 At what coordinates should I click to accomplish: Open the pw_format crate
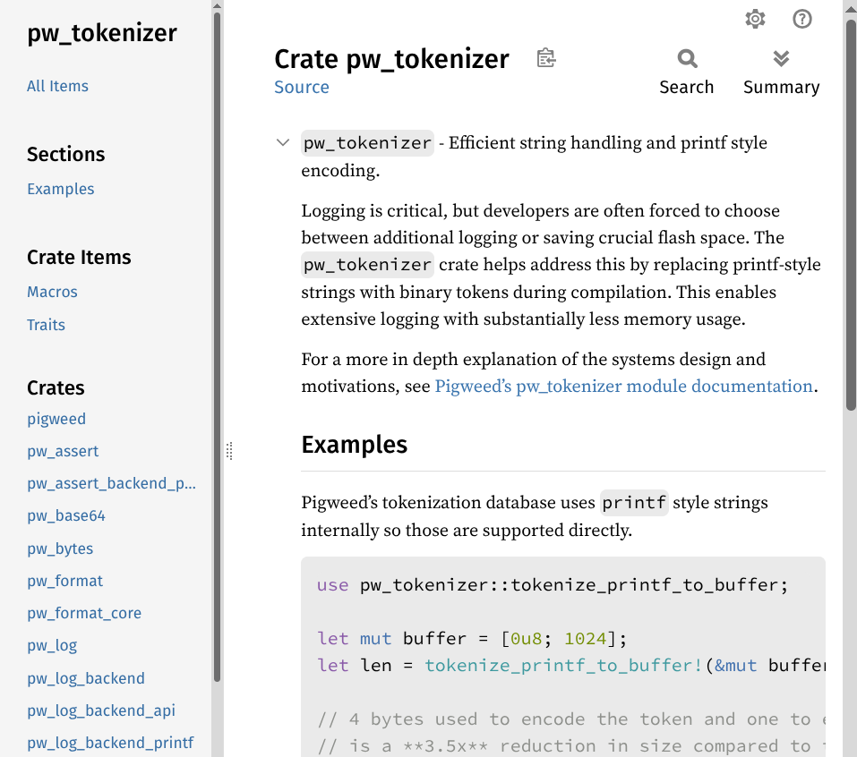click(x=65, y=581)
